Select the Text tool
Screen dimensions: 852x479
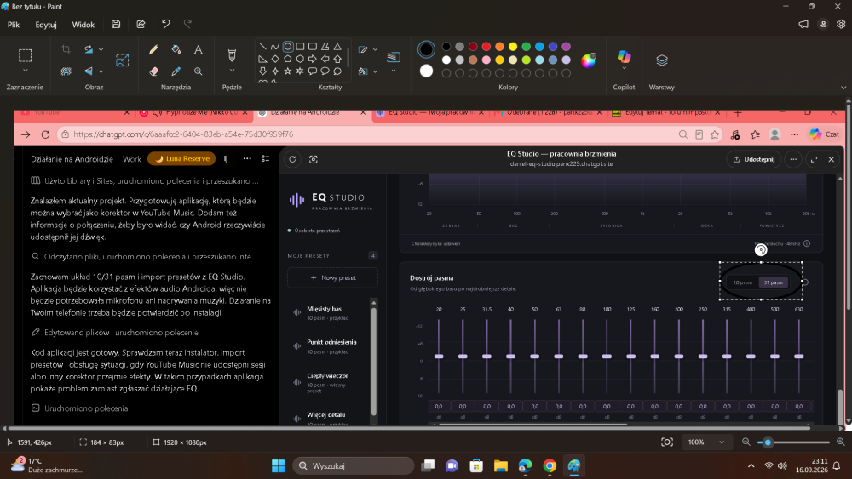pos(199,49)
